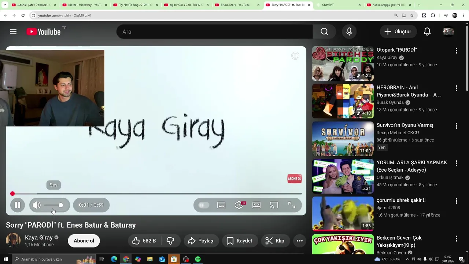Switch to the ChatGPT tab

coord(338,5)
